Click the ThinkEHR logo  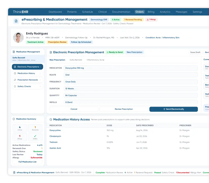tap(21, 12)
